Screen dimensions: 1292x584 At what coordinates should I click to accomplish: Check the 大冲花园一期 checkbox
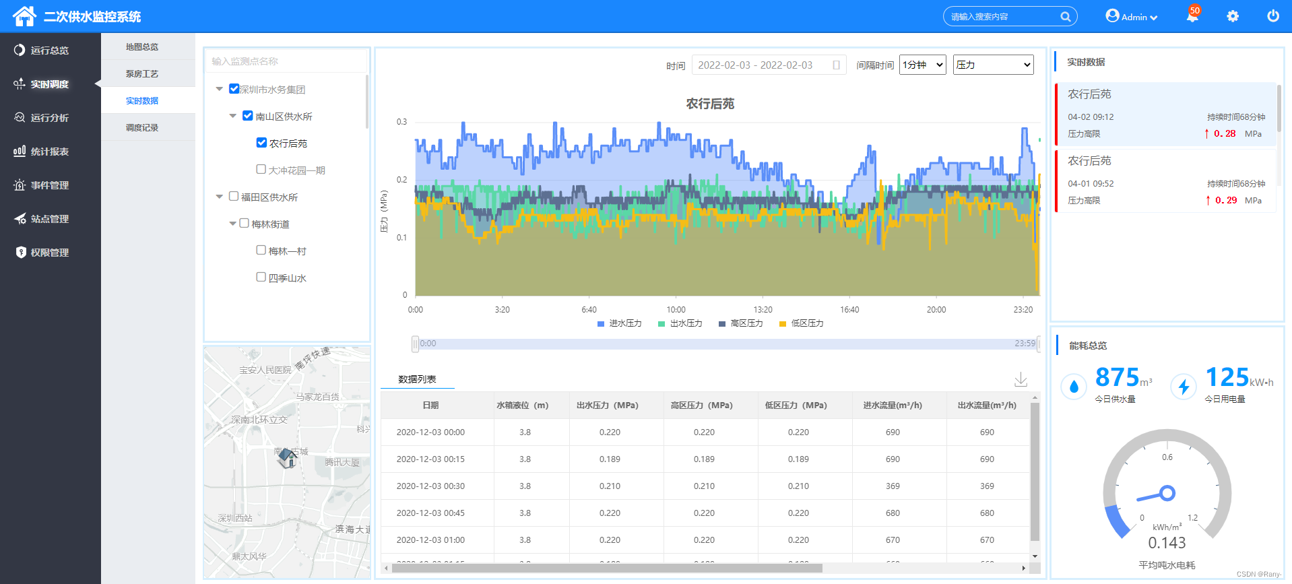click(x=261, y=169)
